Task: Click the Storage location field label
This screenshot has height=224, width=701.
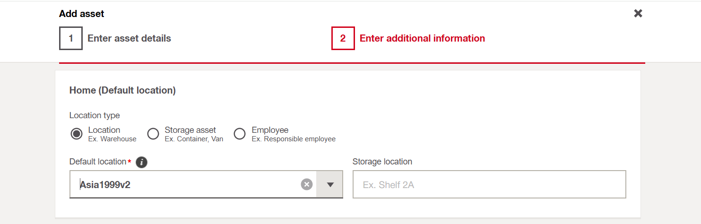Action: [x=382, y=162]
